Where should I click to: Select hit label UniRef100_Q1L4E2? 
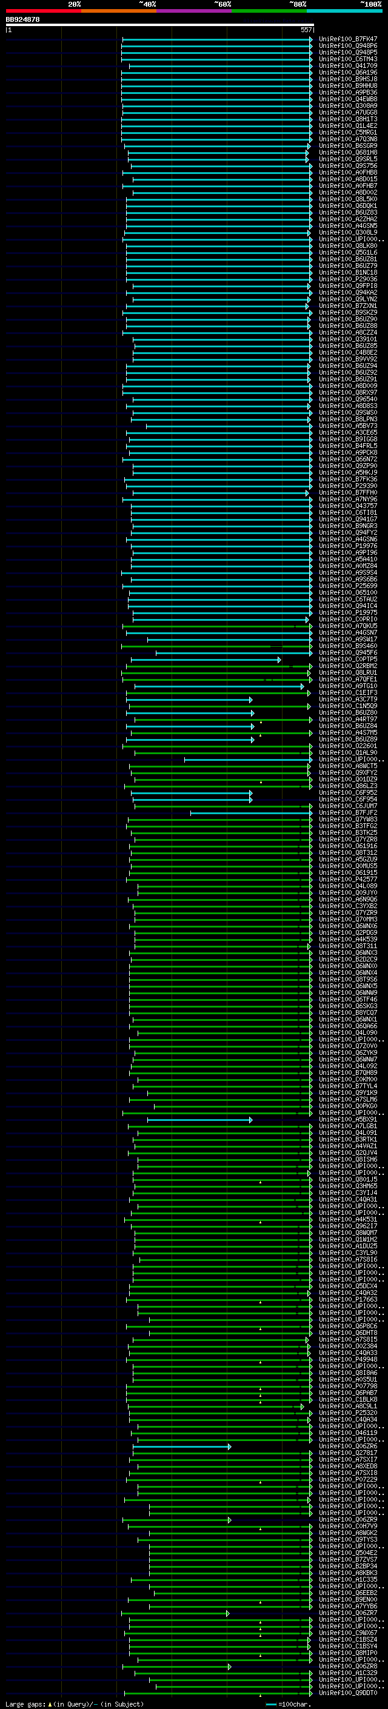coord(347,126)
